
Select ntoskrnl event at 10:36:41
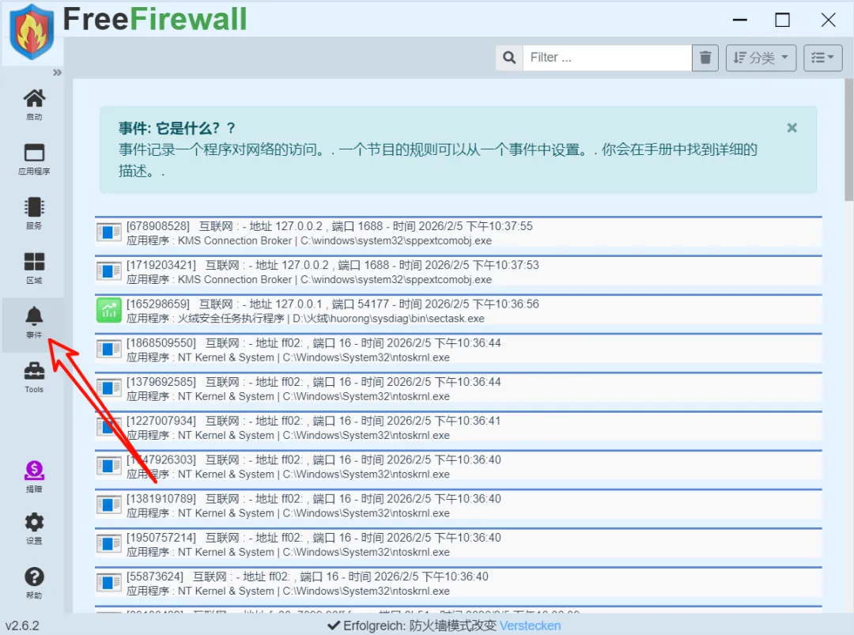(458, 427)
